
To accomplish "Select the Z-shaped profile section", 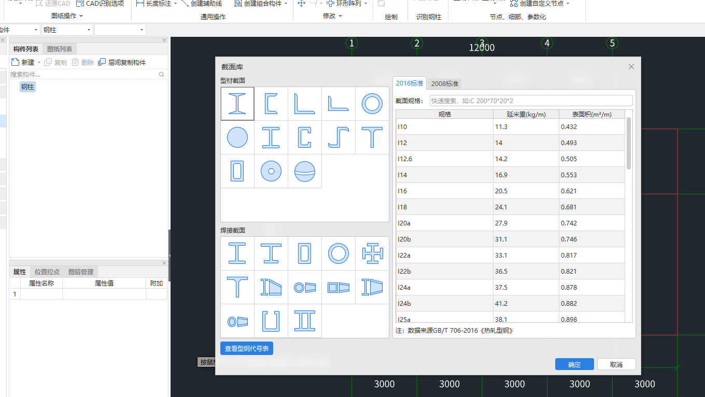I will (x=339, y=137).
